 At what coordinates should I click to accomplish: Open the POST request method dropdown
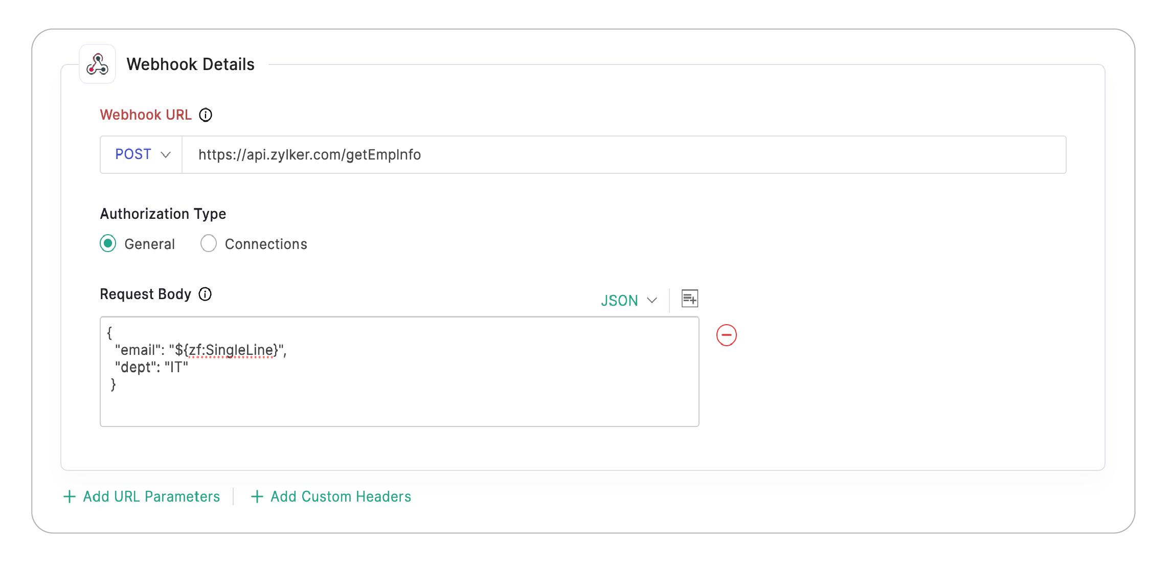tap(142, 154)
